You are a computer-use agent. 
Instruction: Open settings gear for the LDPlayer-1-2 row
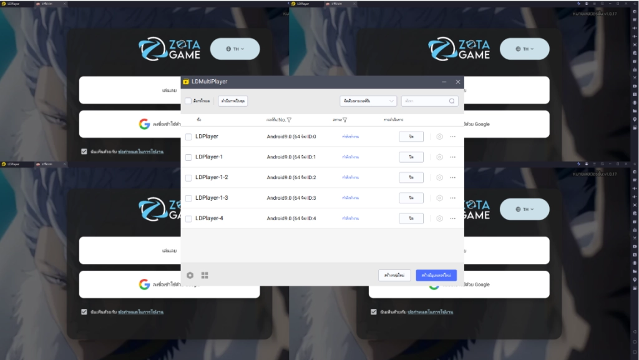pyautogui.click(x=439, y=178)
